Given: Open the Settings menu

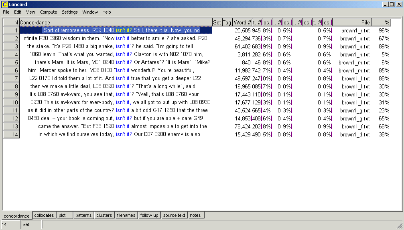Looking at the screenshot, I should pos(69,12).
